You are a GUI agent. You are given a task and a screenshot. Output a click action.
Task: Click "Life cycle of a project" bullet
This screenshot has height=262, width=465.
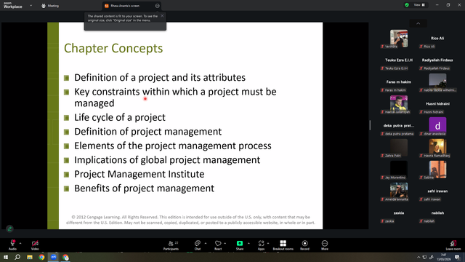pyautogui.click(x=120, y=118)
